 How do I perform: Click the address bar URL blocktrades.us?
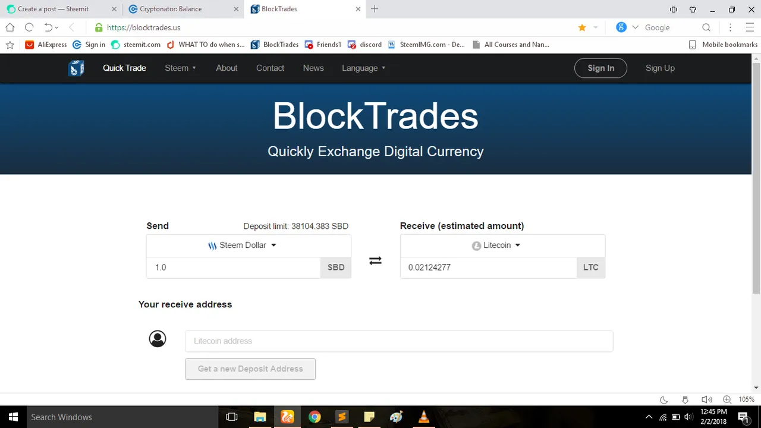(143, 27)
